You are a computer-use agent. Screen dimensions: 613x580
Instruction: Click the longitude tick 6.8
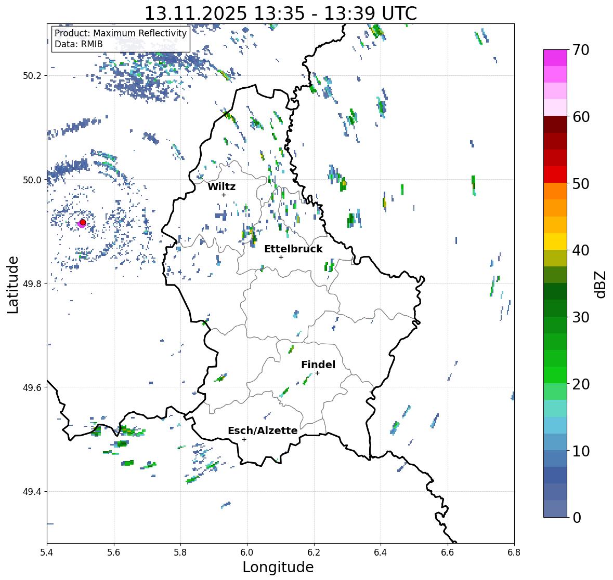[x=514, y=552]
